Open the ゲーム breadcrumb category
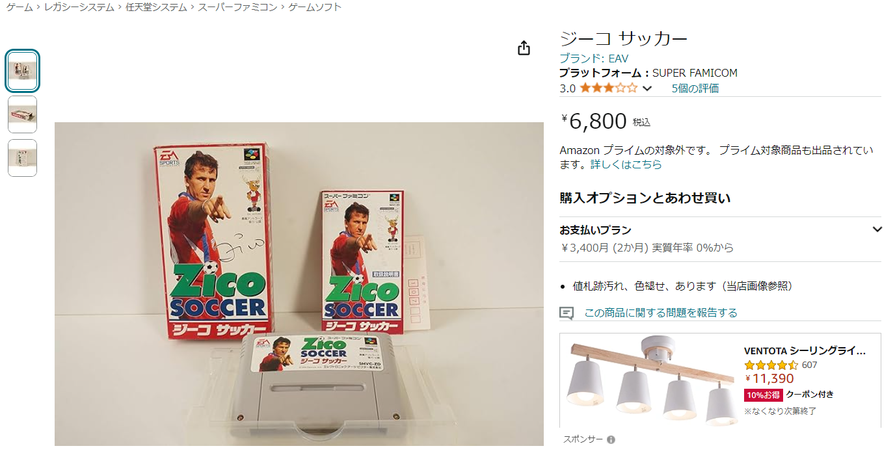 (x=20, y=7)
